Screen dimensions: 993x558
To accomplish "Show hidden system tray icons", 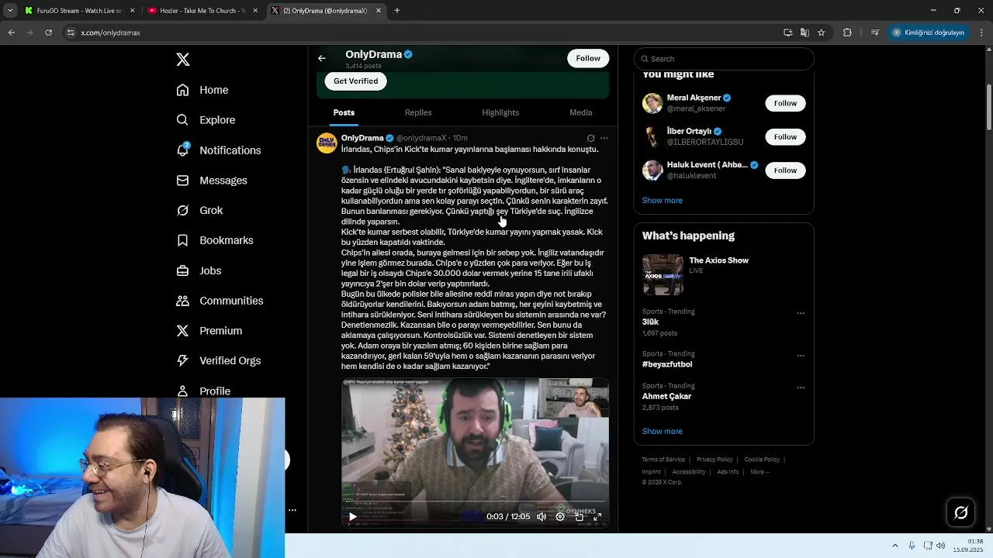I will (894, 546).
